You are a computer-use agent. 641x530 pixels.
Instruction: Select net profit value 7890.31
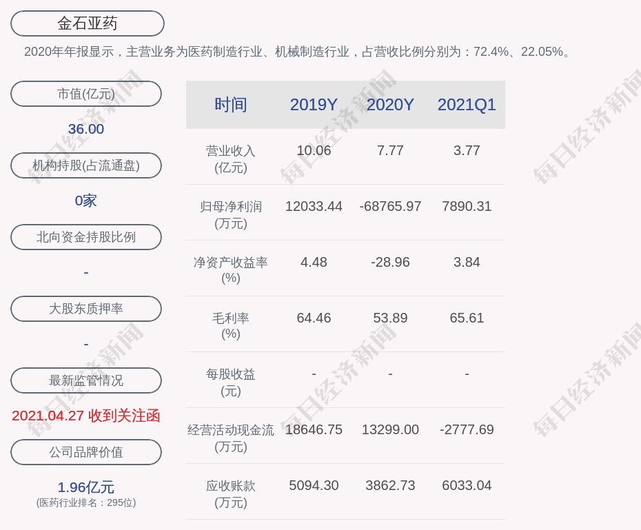pos(467,206)
